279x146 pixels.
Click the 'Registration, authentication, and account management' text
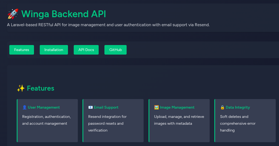(x=46, y=120)
